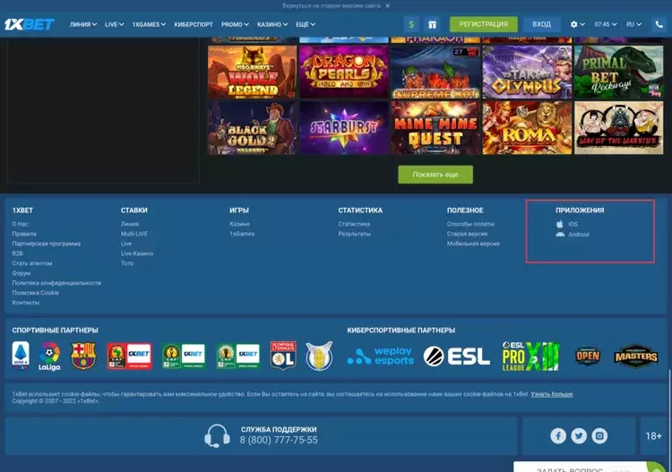Open the Roma game
Screen dimensions: 672x472
click(x=527, y=128)
